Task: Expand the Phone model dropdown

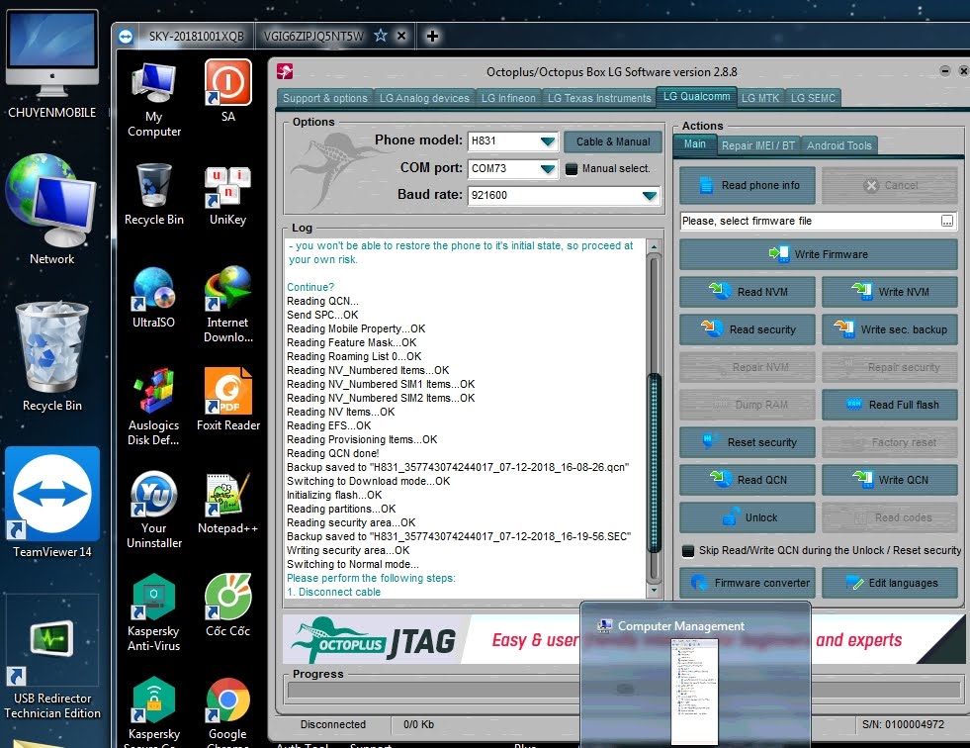Action: coord(548,141)
